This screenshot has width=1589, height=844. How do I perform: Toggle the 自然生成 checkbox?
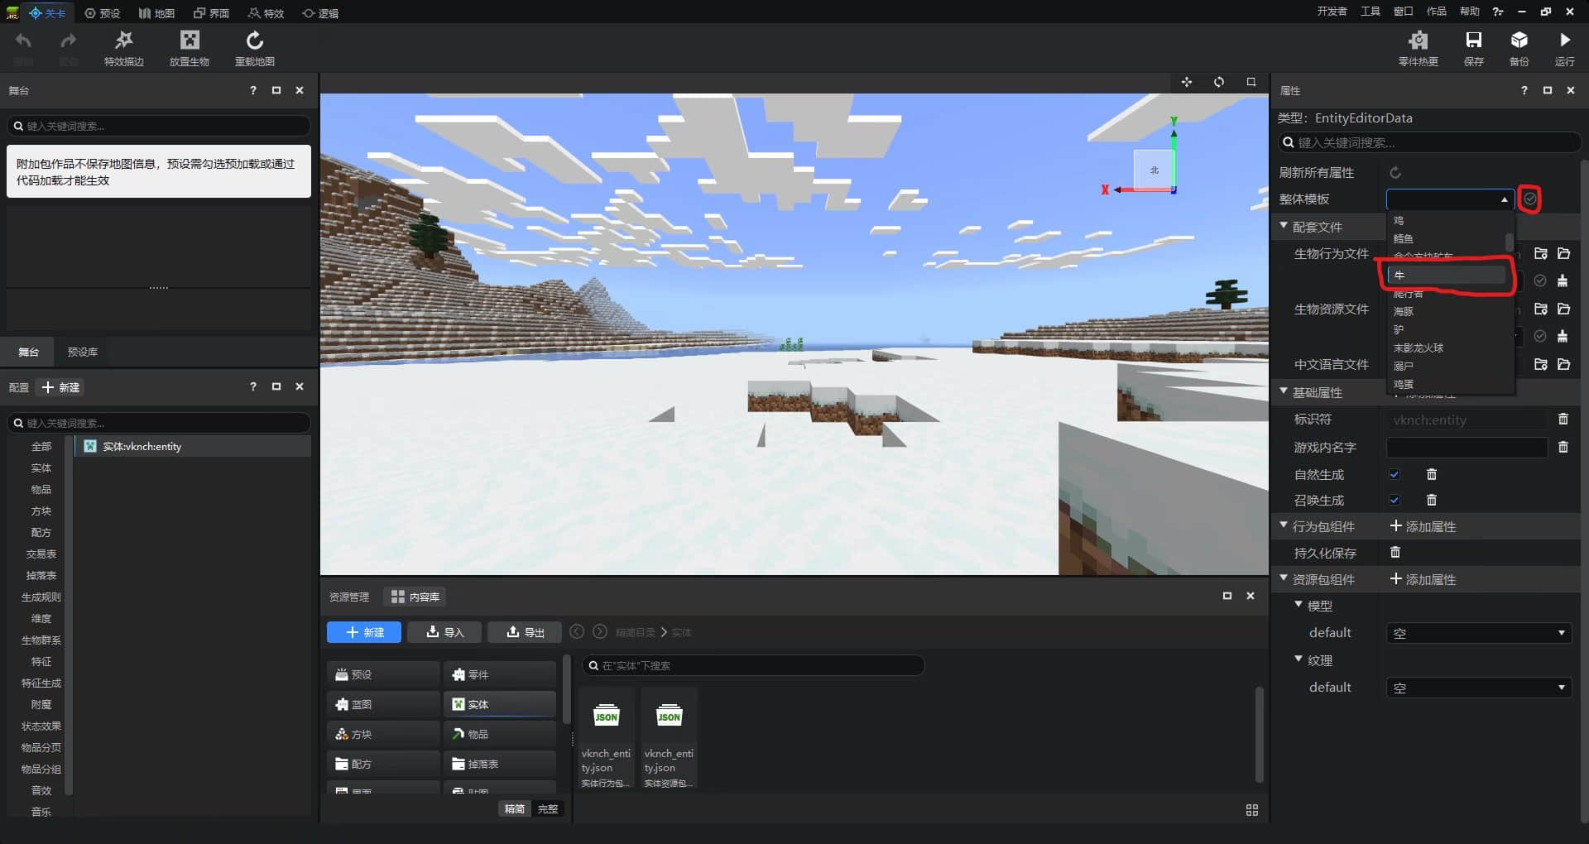pos(1395,474)
